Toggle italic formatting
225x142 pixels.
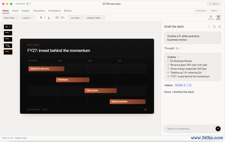coord(45,18)
